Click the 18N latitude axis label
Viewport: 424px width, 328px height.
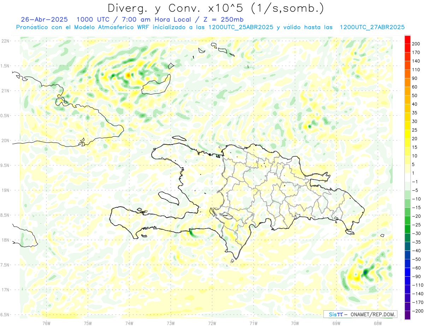5,240
